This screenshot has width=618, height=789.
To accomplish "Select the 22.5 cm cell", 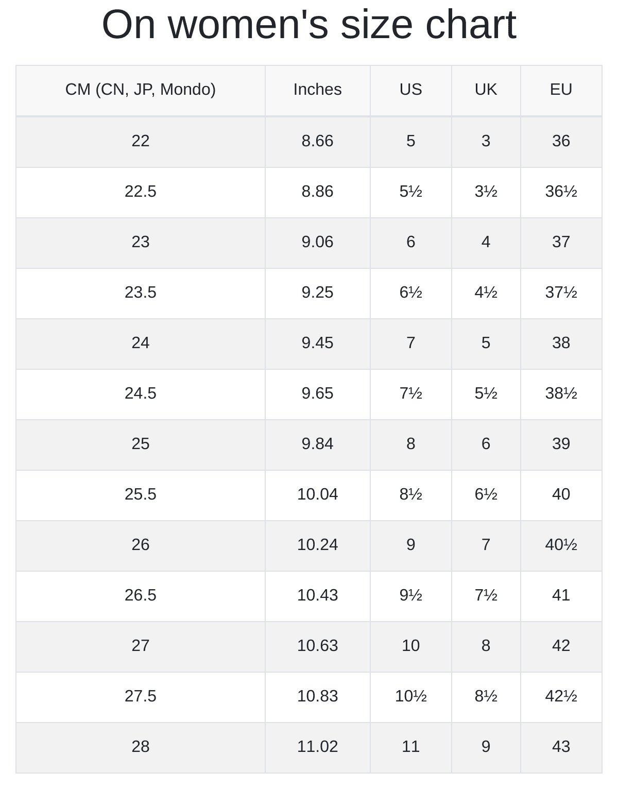I will (x=140, y=192).
